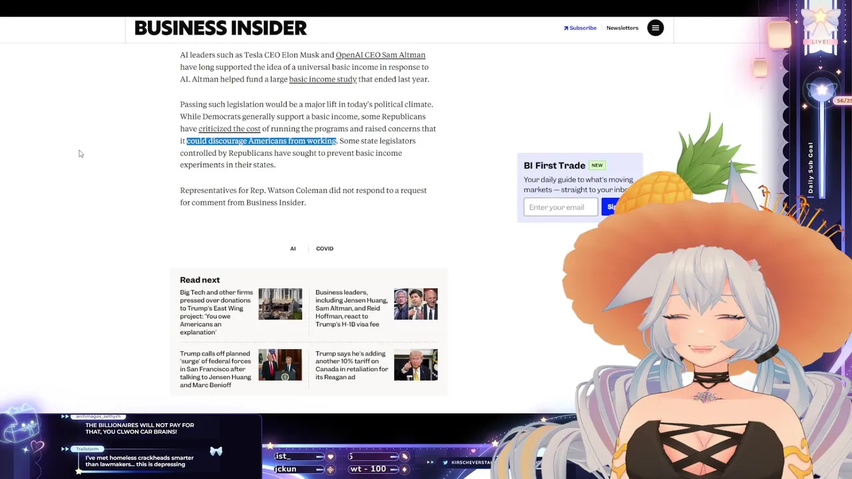The height and width of the screenshot is (479, 852).
Task: Click chat message 'I've met homeless crackheads'
Action: point(139,461)
